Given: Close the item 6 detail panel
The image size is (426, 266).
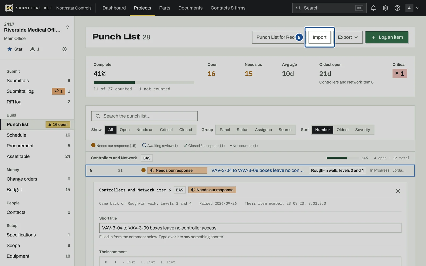Looking at the screenshot, I should coord(398,191).
